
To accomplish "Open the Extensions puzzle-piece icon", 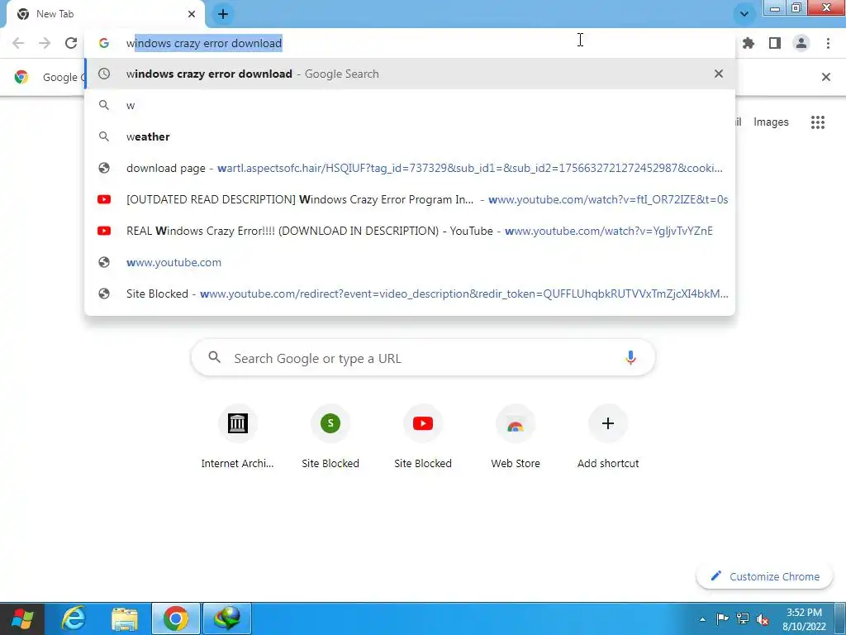I will [749, 43].
